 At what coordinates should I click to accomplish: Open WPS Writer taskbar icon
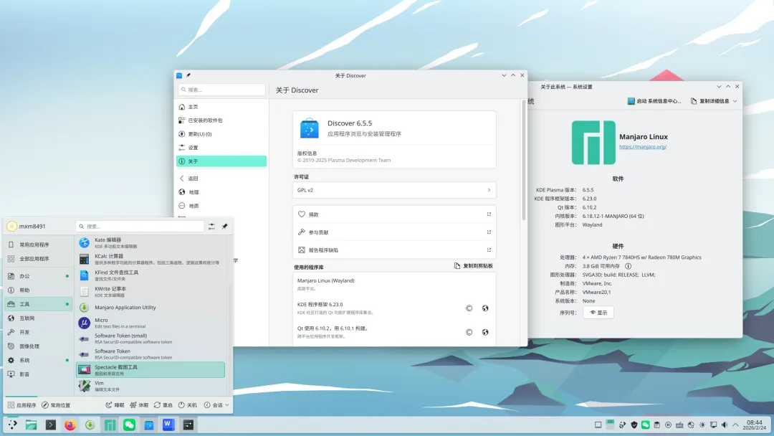tap(168, 425)
